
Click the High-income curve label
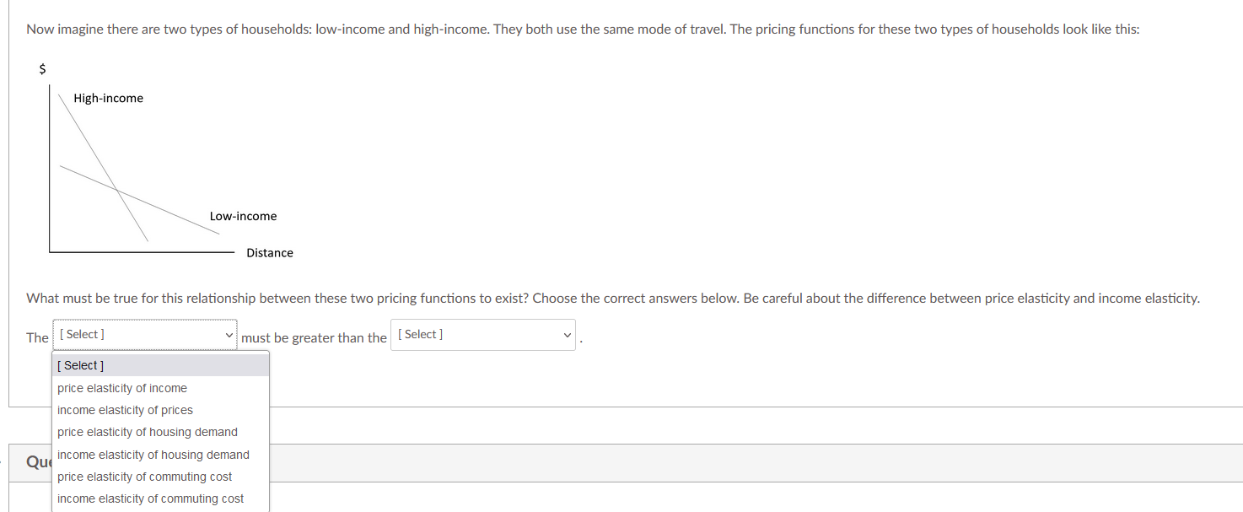(x=108, y=98)
